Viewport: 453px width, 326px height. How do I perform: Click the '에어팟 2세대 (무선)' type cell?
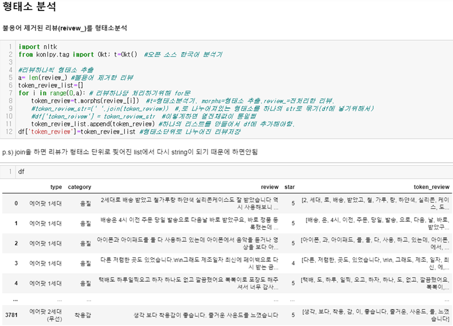pyautogui.click(x=46, y=315)
